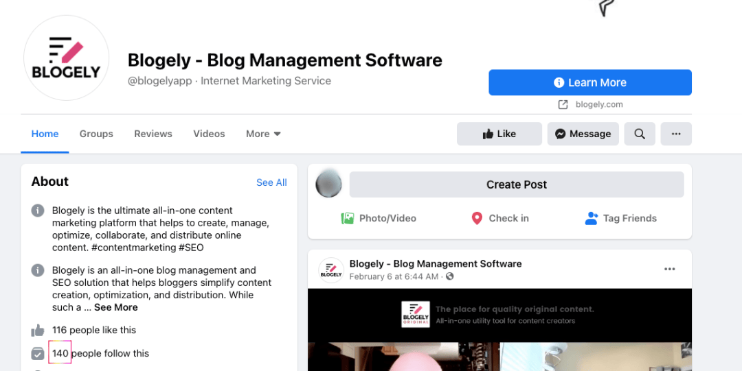Click the public globe icon on post
The height and width of the screenshot is (371, 742).
coord(449,276)
